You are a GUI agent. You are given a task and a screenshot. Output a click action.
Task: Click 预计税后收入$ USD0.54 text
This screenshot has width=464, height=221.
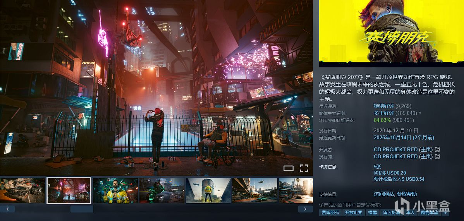pos(399,179)
